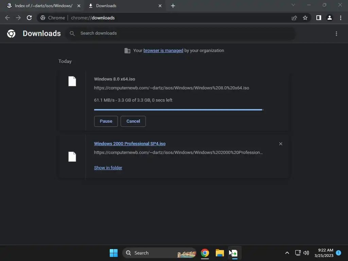Show hidden system tray icons

pos(287,253)
